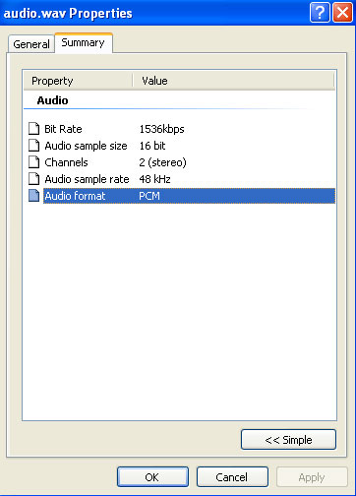The width and height of the screenshot is (356, 496).
Task: Click the 1536kbps bit rate value
Action: [161, 129]
